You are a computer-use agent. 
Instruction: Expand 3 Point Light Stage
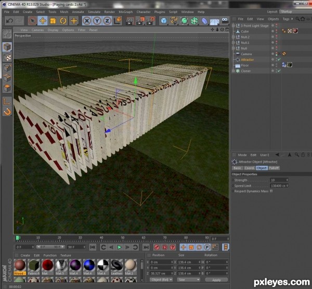point(233,25)
